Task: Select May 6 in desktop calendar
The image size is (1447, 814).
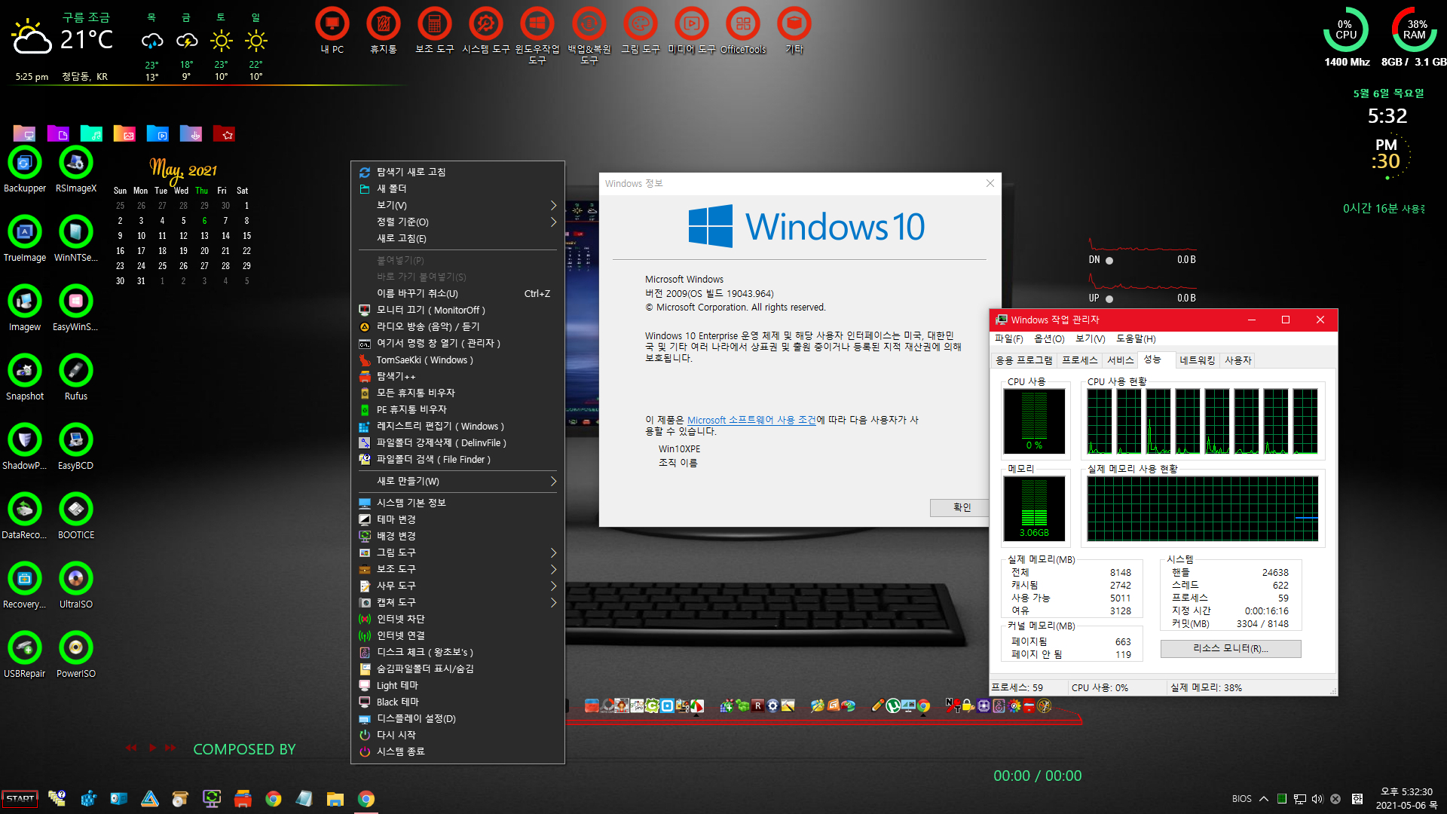Action: click(204, 221)
